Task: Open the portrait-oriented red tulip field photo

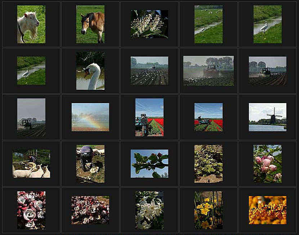Action: pyautogui.click(x=149, y=117)
